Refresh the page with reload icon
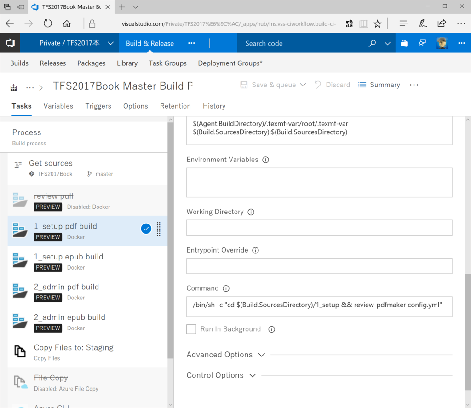This screenshot has width=471, height=408. 47,23
